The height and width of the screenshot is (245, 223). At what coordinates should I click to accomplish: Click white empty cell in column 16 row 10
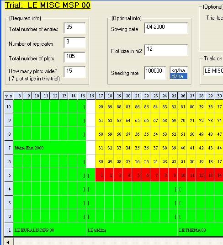click(91, 107)
